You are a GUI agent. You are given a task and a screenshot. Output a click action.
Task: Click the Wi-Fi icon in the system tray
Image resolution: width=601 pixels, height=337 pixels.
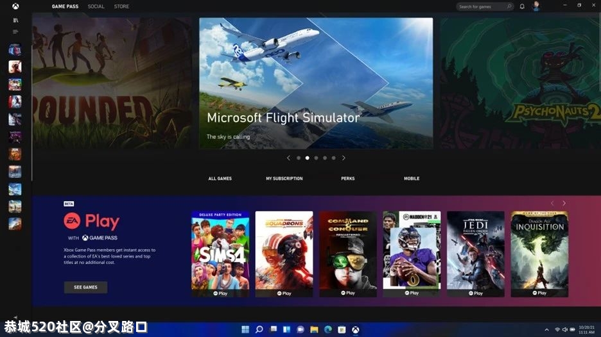pyautogui.click(x=558, y=330)
